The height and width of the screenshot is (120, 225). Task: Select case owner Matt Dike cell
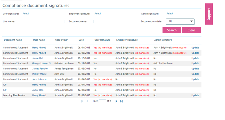tap(59, 74)
